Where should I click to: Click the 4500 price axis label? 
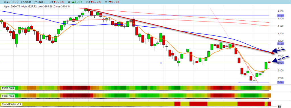pos(280,18)
